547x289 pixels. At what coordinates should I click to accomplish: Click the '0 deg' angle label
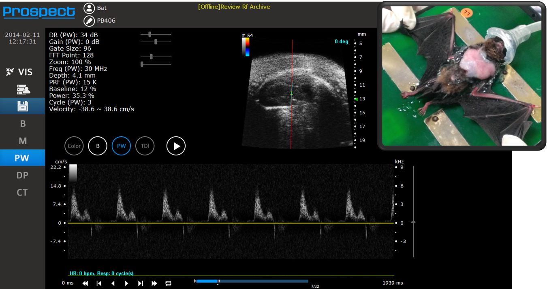pyautogui.click(x=342, y=42)
